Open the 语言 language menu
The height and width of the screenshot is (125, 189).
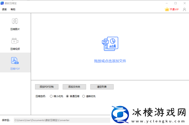tap(4, 9)
